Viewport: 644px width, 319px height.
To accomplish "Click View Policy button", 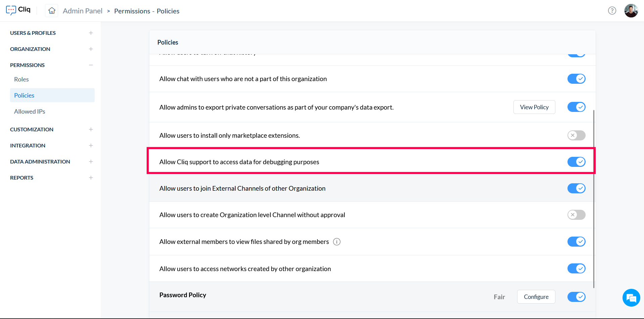I will tap(534, 107).
